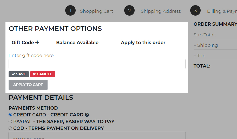Click the credit card help question-mark icon
This screenshot has height=139, width=237.
87,115
